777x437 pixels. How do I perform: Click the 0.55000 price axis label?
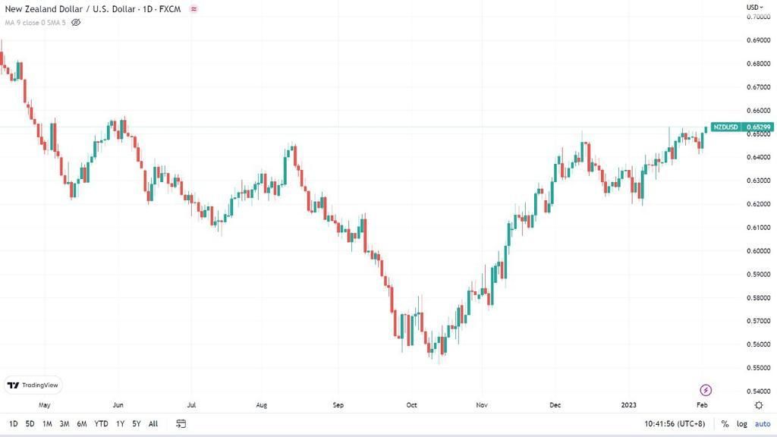pyautogui.click(x=759, y=368)
